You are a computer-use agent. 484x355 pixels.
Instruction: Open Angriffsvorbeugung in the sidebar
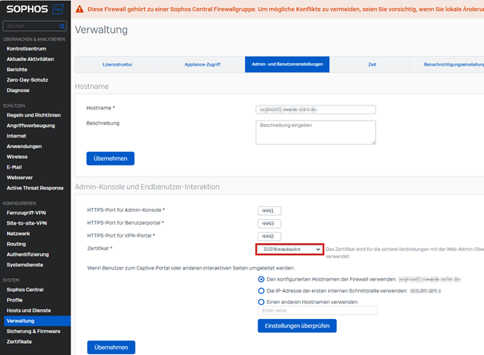tap(31, 126)
